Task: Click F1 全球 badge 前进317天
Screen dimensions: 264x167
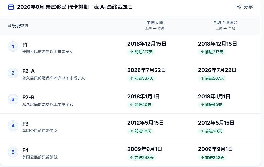Action: [x=212, y=52]
